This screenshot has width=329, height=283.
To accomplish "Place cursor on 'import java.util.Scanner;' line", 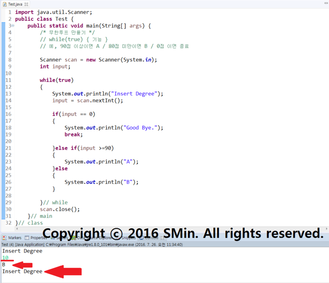I will (53, 12).
